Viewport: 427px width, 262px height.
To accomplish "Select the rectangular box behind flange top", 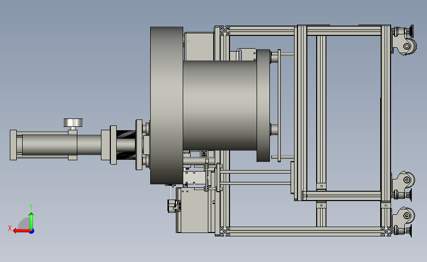I will click(x=199, y=47).
